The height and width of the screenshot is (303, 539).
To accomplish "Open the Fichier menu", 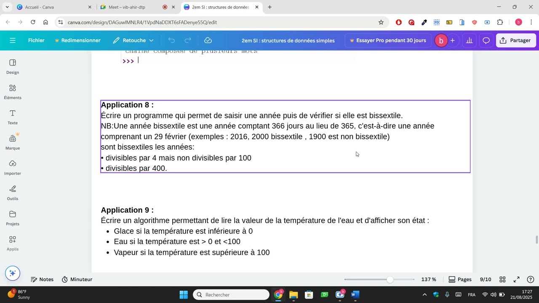I will click(x=36, y=40).
